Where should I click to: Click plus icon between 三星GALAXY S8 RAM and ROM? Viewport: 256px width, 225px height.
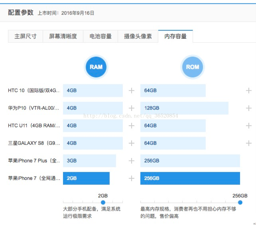(131, 143)
